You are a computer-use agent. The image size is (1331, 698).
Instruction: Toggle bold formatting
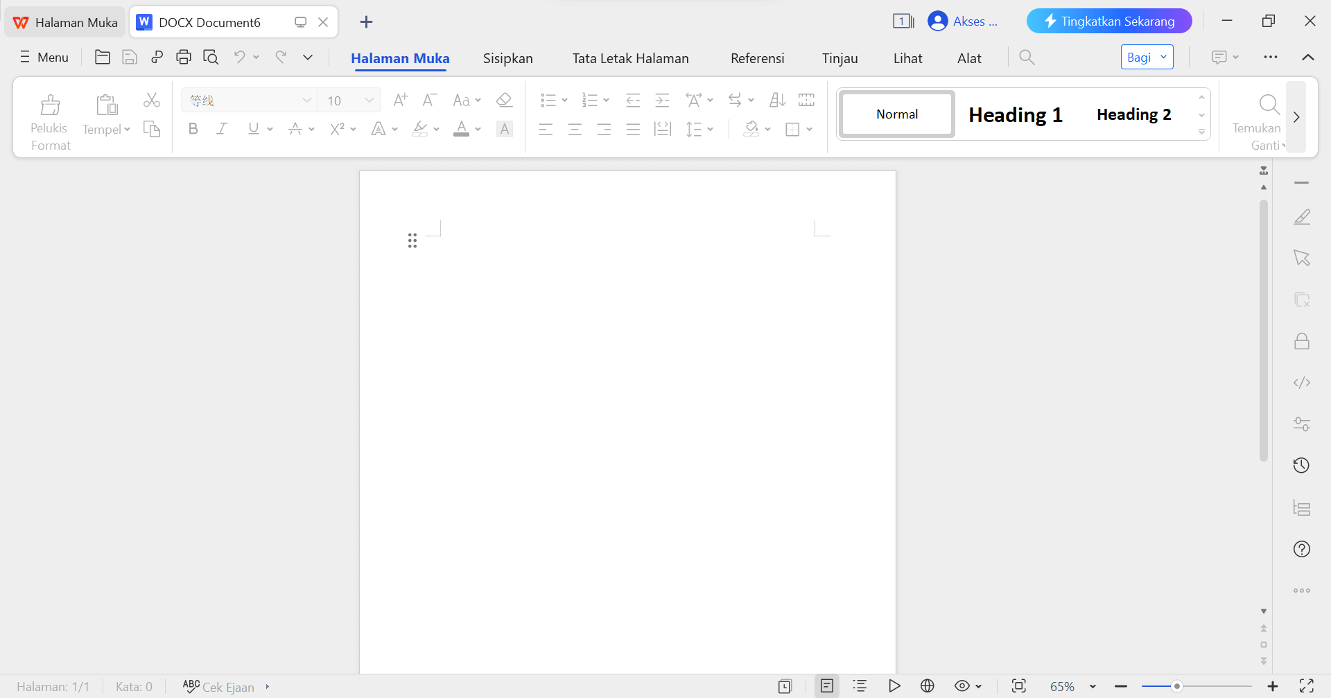point(193,129)
